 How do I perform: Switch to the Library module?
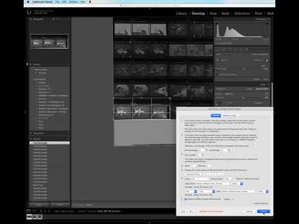tap(181, 14)
